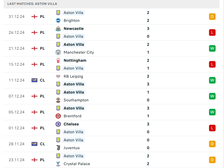The height and width of the screenshot is (168, 224).
Task: Click the Champions League icon on 11.12.24
Action: pos(34,80)
